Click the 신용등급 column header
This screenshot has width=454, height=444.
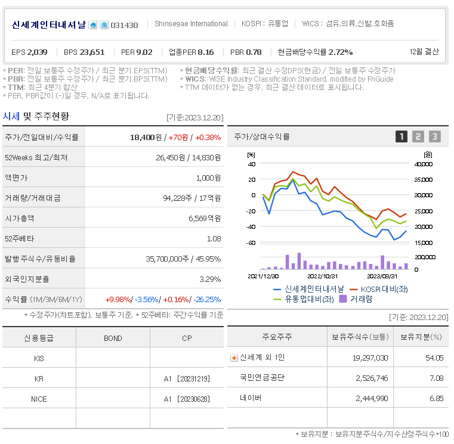point(39,338)
